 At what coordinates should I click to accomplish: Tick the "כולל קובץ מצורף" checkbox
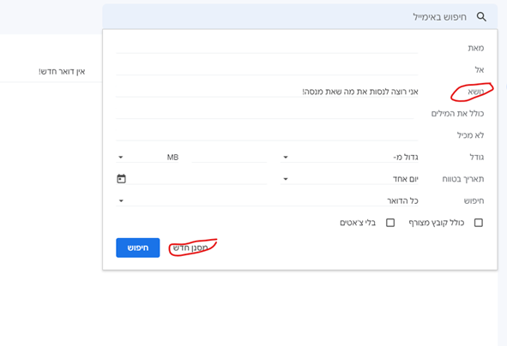(478, 223)
